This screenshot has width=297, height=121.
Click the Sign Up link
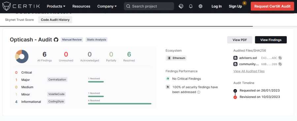(x=235, y=6)
